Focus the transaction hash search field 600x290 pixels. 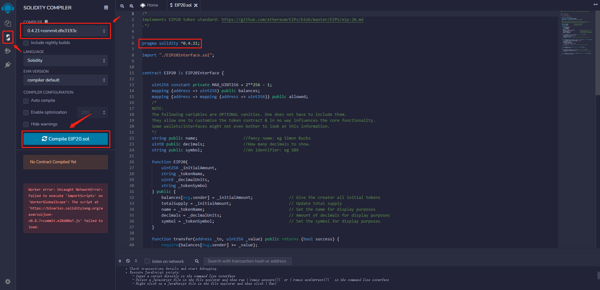(x=247, y=261)
